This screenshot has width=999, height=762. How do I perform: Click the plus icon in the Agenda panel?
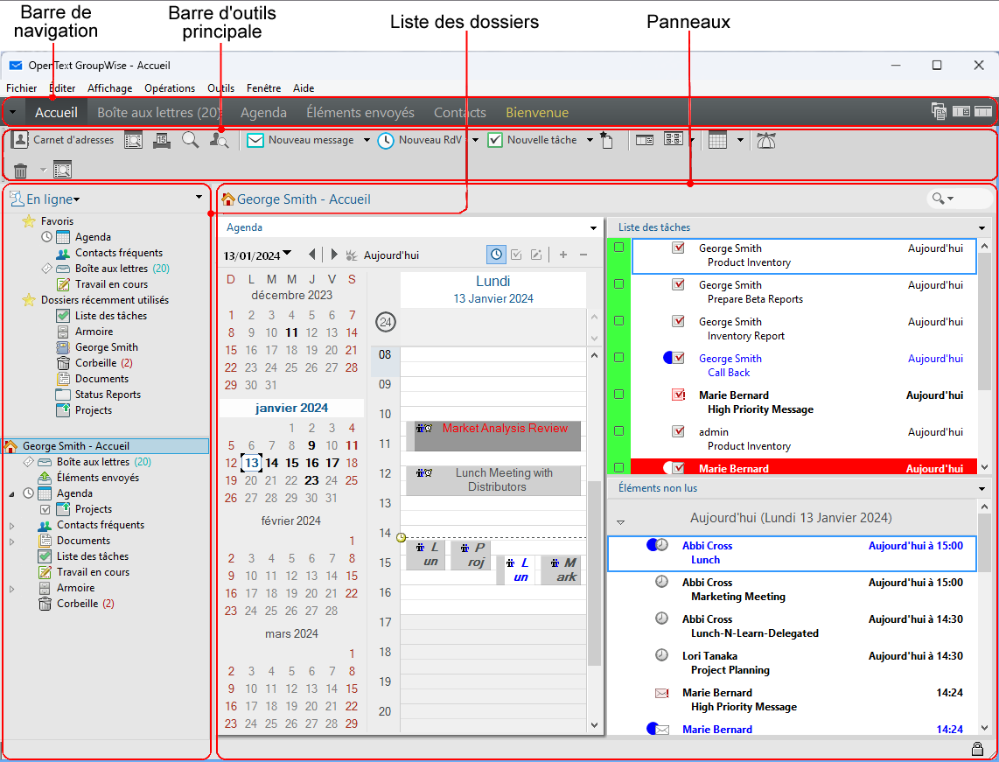(563, 255)
